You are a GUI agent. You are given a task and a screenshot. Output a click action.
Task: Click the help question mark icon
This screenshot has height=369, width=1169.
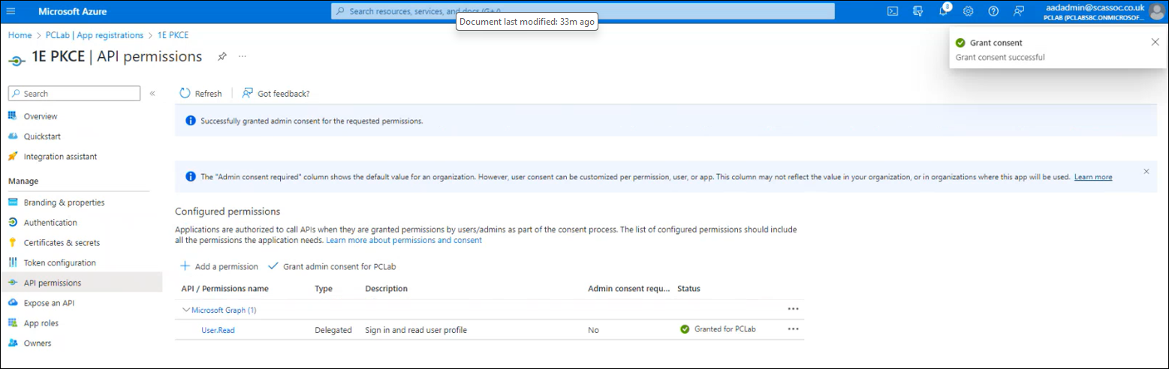(x=993, y=11)
